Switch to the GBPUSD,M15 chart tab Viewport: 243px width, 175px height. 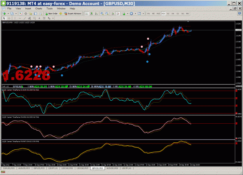(39, 168)
